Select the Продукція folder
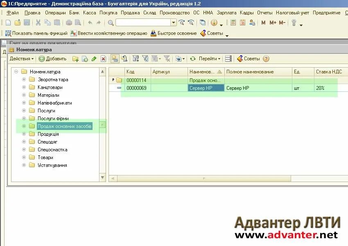This screenshot has width=348, height=246. [x=48, y=134]
